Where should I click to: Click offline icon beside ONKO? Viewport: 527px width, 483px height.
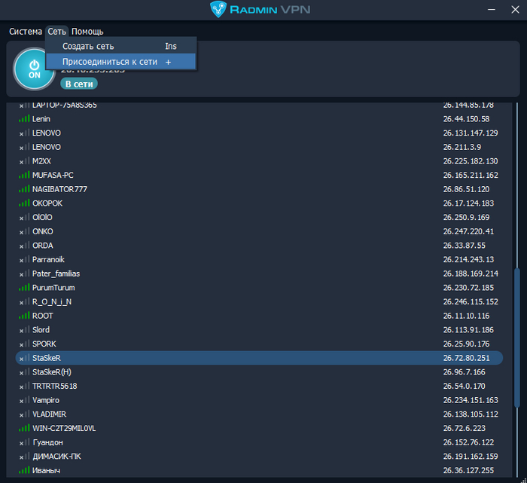coord(24,231)
